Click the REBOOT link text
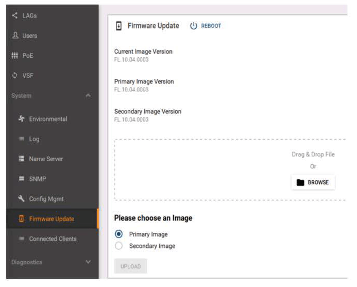 tap(211, 26)
